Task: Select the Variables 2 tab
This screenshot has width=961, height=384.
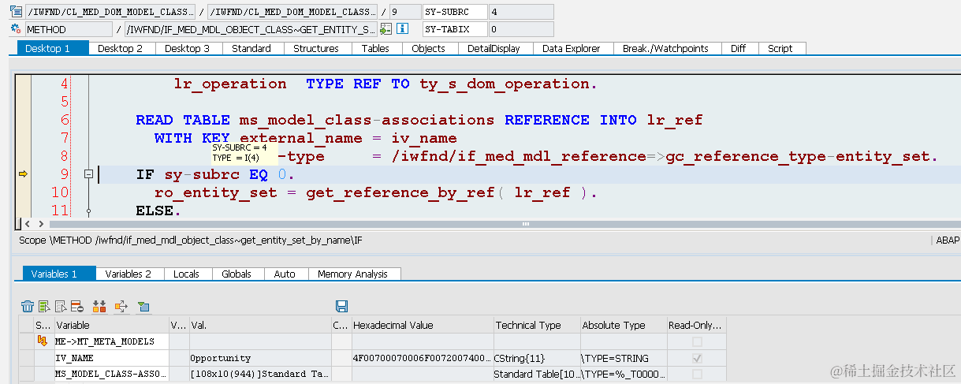Action: point(129,274)
